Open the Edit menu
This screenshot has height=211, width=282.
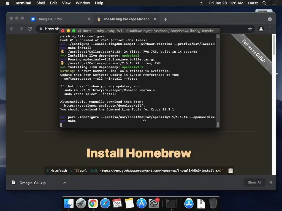[x=53, y=3]
